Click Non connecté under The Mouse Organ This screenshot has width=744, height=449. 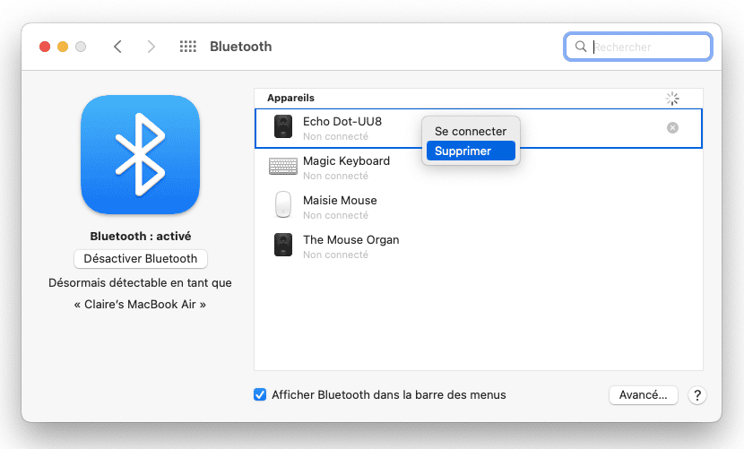(335, 255)
